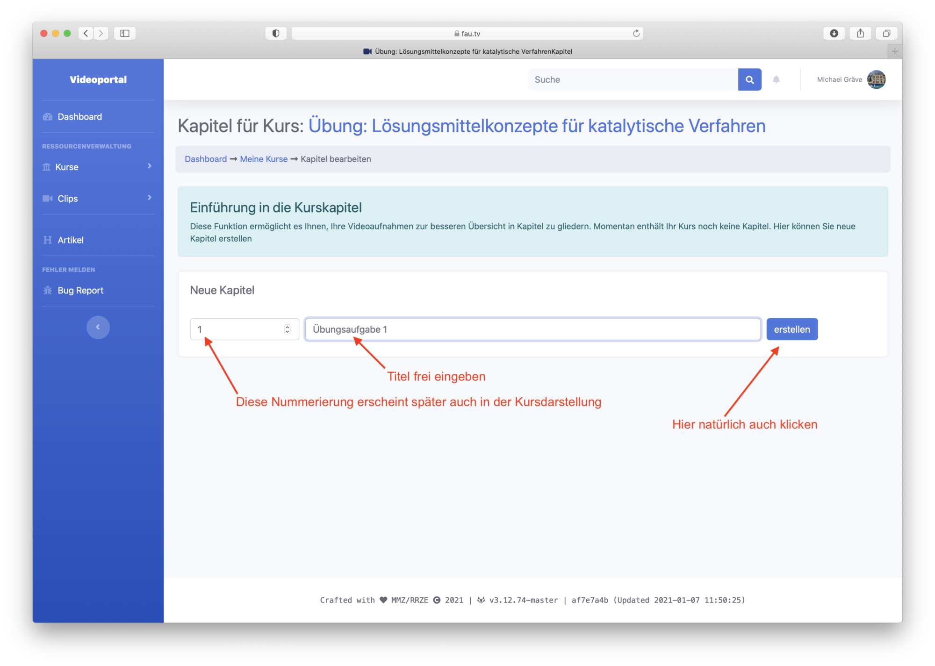
Task: Open Artikel in the sidebar
Action: click(70, 240)
